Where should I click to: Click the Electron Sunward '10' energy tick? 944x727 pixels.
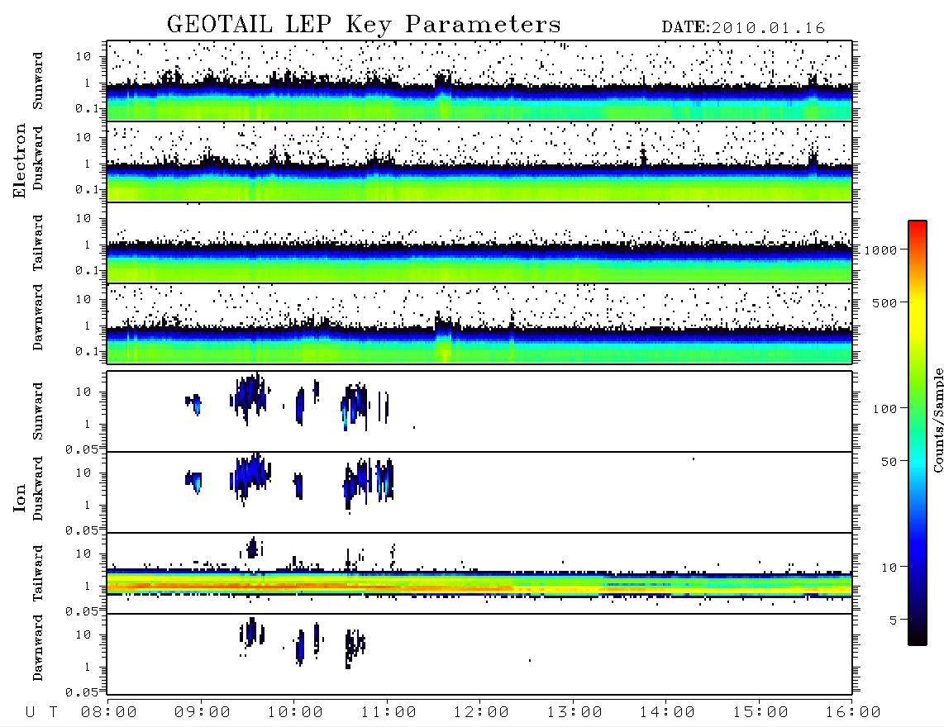coord(83,56)
